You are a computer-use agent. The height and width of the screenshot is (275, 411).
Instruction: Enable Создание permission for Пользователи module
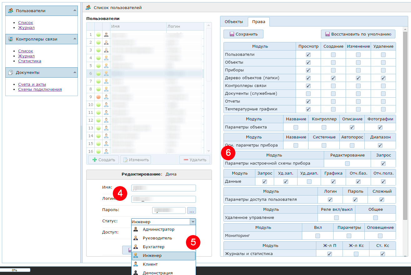click(333, 55)
